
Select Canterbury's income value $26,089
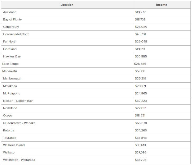tap(141, 27)
